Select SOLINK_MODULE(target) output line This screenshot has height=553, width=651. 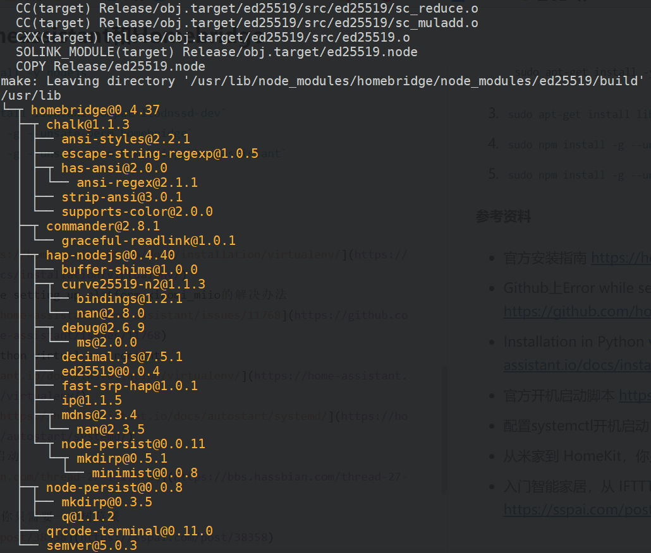tap(217, 52)
